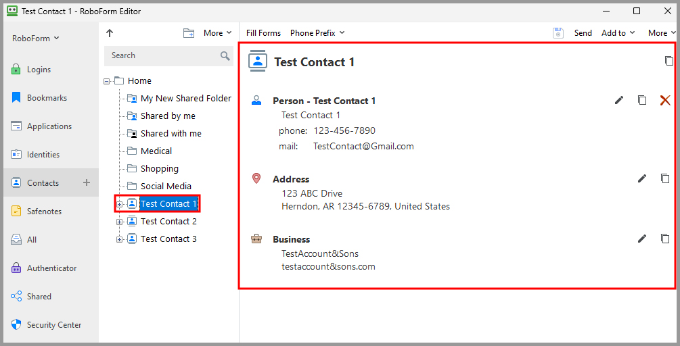Click the Send button
The width and height of the screenshot is (680, 346).
tap(583, 33)
